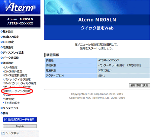Click the Aterm MR05LN header title

tap(97, 20)
